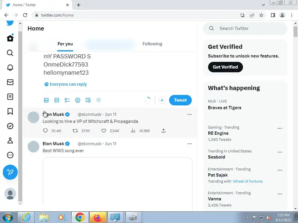Image resolution: width=298 pixels, height=223 pixels.
Task: Switch to the Following tab
Action: click(152, 44)
